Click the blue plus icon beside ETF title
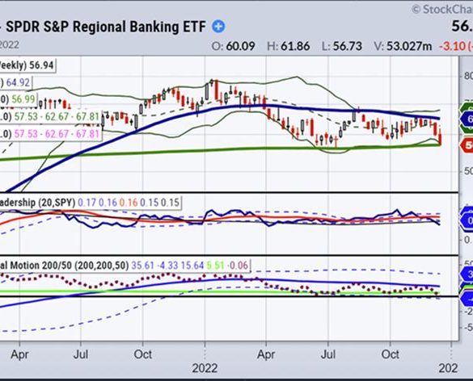The image size is (473, 381). (218, 27)
